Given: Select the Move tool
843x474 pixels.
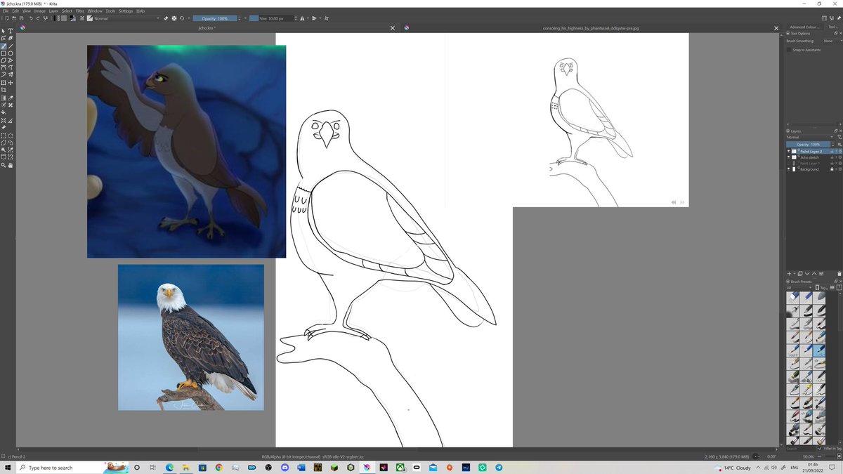Looking at the screenshot, I should click(x=11, y=83).
